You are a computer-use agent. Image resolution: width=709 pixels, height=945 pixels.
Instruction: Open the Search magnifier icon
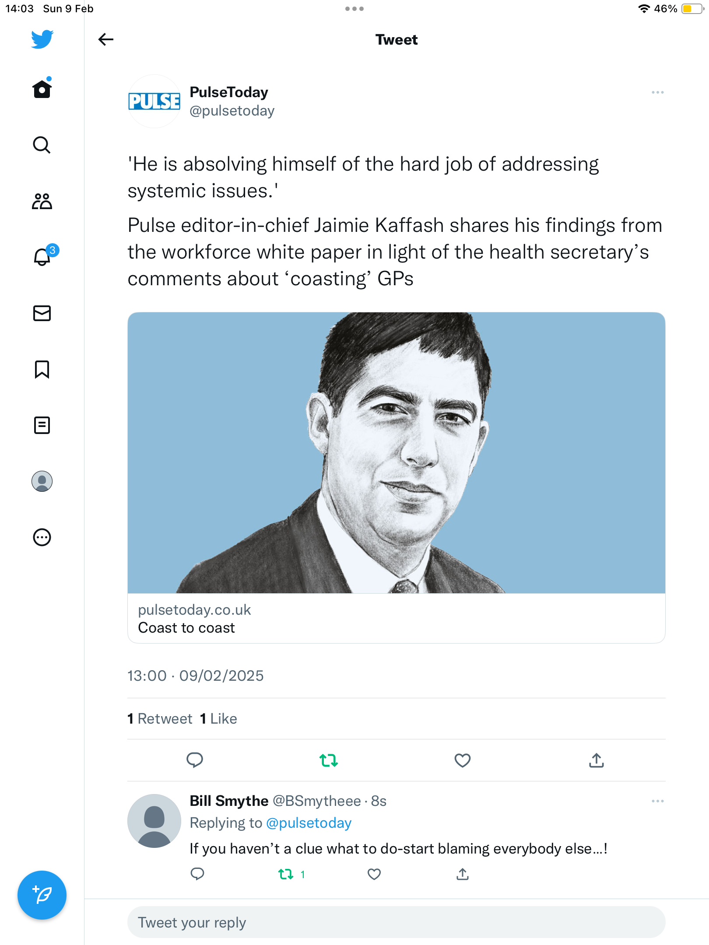coord(42,145)
